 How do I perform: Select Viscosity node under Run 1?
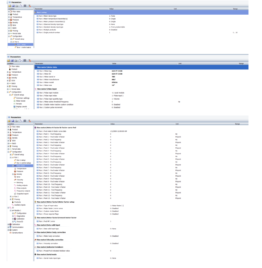pos(20,179)
